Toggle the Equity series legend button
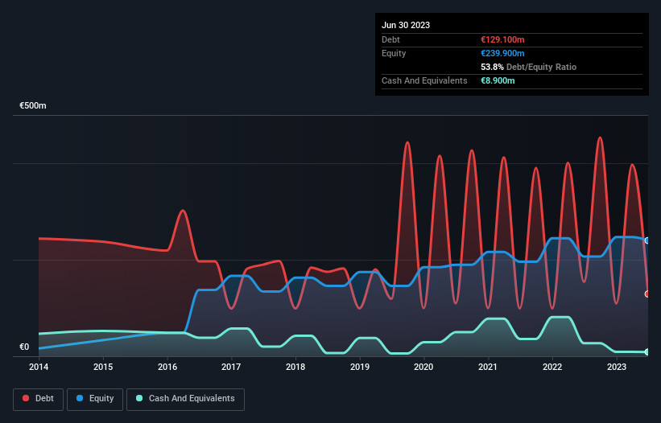This screenshot has height=423, width=661. click(95, 399)
